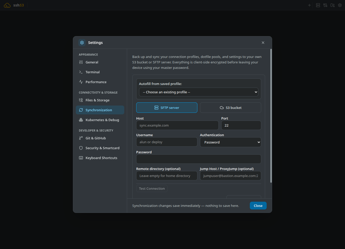Click the cloud icon on S3 bucket button
Viewport: 345px width, 249px height.
pos(222,108)
